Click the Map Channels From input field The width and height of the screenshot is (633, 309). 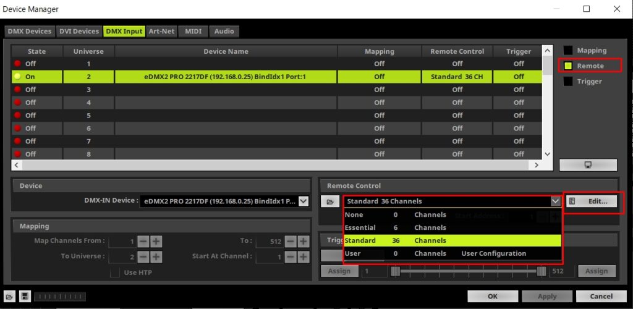tap(122, 242)
